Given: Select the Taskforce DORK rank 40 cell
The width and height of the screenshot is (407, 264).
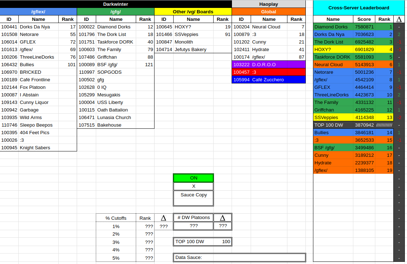Looking at the screenshot, I should click(145, 42).
